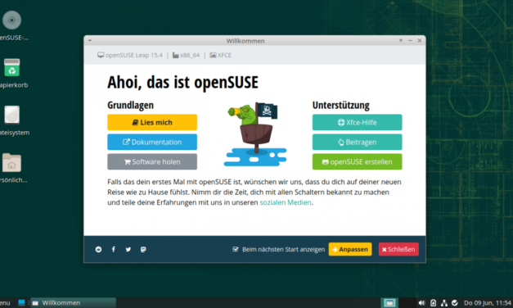Open the Twitter icon in footer
Screen dimensions: 513x308
(128, 249)
